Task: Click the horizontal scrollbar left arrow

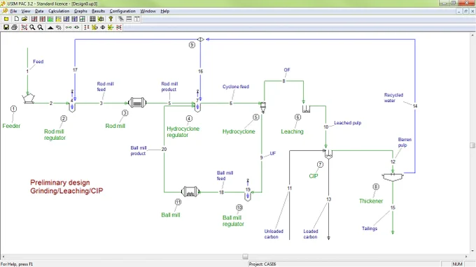Action: 3,257
